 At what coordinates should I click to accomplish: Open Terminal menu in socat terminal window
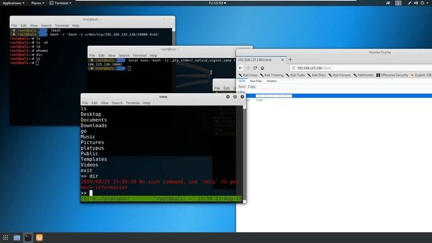click(x=140, y=55)
